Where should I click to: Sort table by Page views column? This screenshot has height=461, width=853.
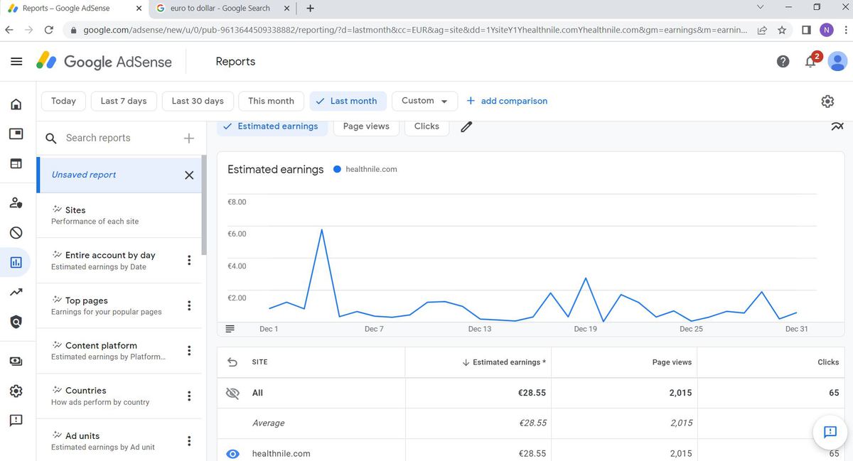click(x=672, y=362)
